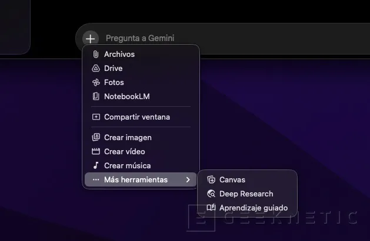370x241 pixels.
Task: Click the three-dots icon beside Más herramientas
Action: (x=96, y=179)
